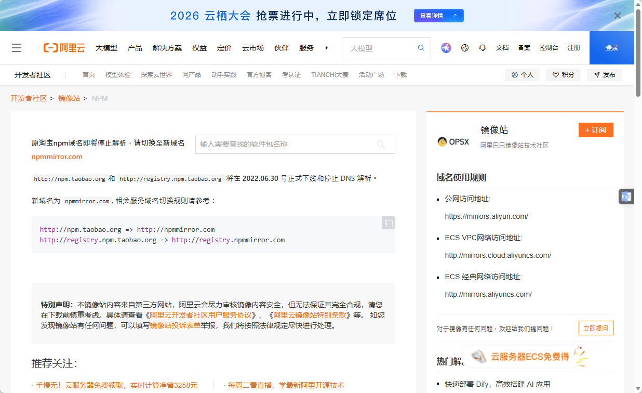Open the 伙伴 navigation menu
Image resolution: width=642 pixels, height=393 pixels.
pyautogui.click(x=282, y=48)
